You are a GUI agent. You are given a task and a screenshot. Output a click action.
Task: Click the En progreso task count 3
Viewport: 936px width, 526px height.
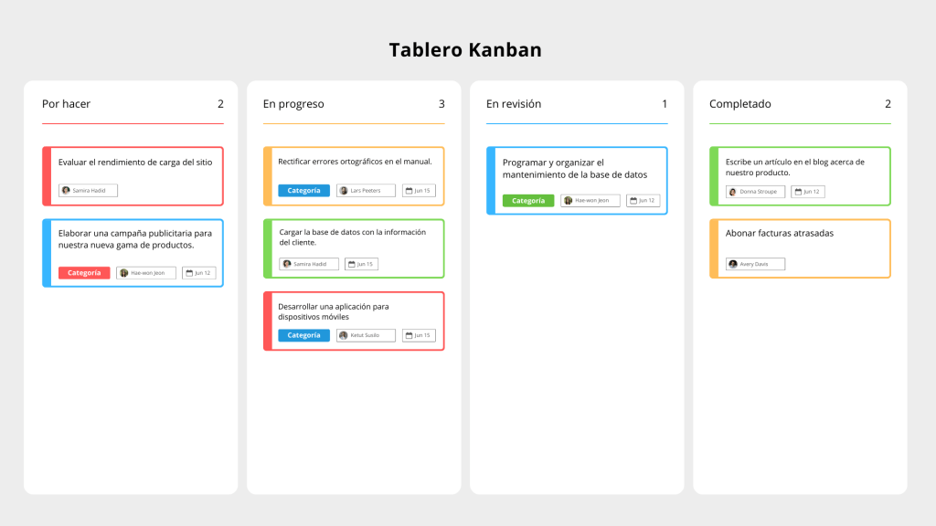pos(441,104)
